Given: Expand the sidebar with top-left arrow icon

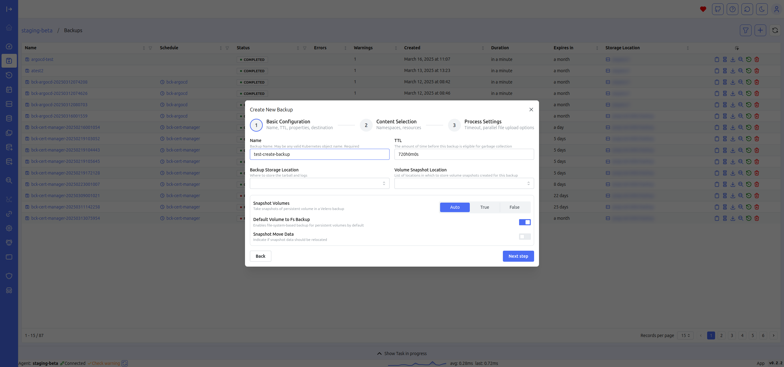Looking at the screenshot, I should pyautogui.click(x=9, y=9).
